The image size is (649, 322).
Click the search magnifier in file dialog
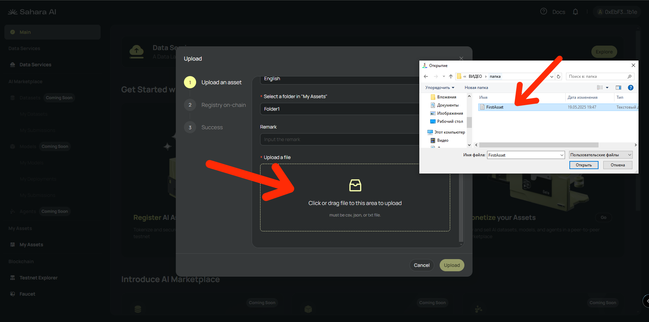click(629, 76)
